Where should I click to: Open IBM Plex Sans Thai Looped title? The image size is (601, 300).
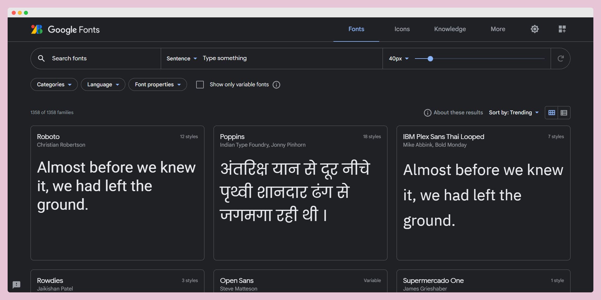pos(444,137)
